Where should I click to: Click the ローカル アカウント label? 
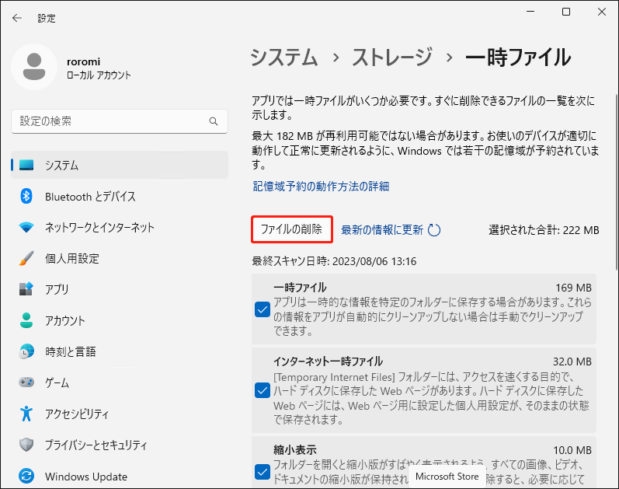[x=99, y=75]
